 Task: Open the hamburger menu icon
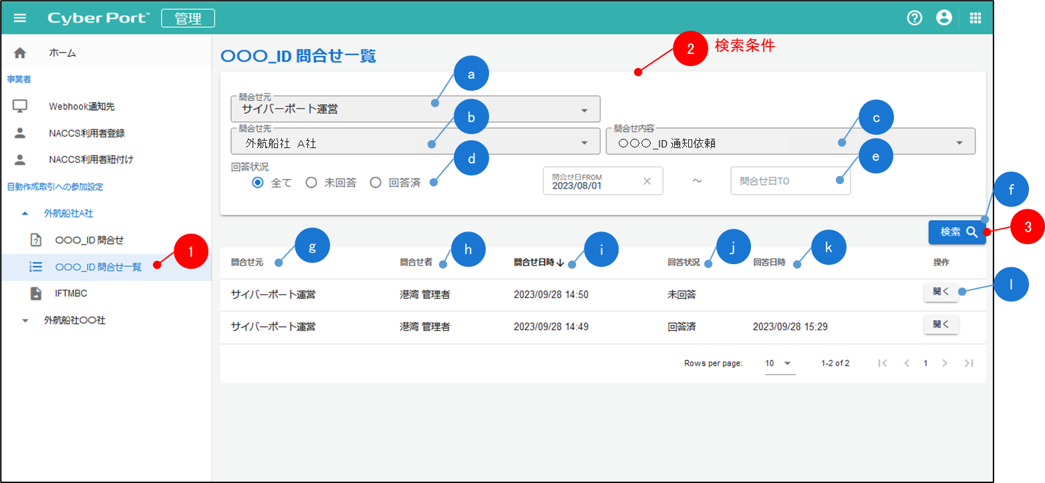click(20, 18)
